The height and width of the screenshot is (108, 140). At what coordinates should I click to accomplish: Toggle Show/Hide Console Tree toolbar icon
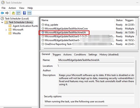[18, 13]
